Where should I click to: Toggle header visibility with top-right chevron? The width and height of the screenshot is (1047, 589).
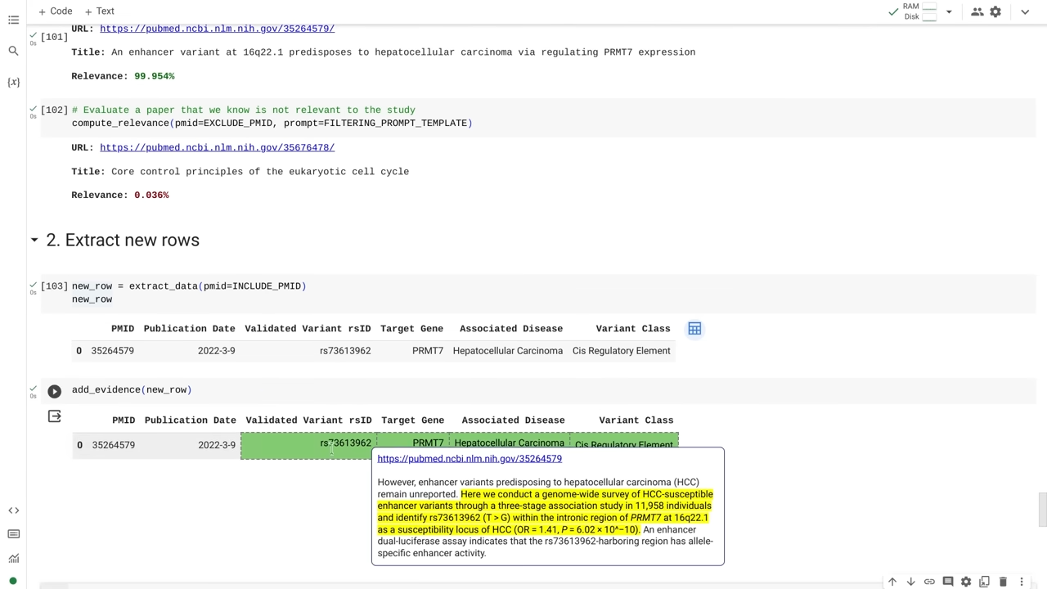[1025, 11]
